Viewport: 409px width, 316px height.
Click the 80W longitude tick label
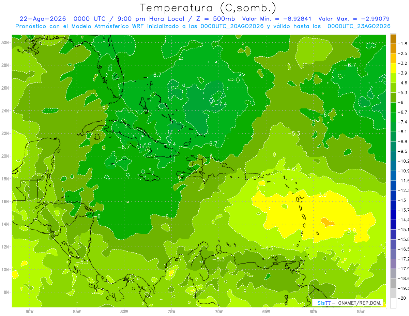124,312
